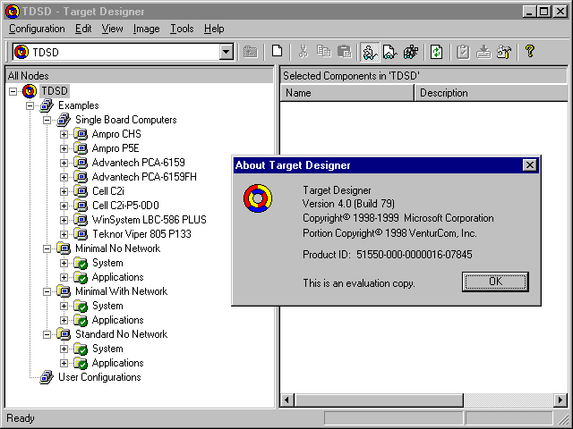Click the Examples node icon
Viewport: 573px width, 429px height.
pos(47,105)
